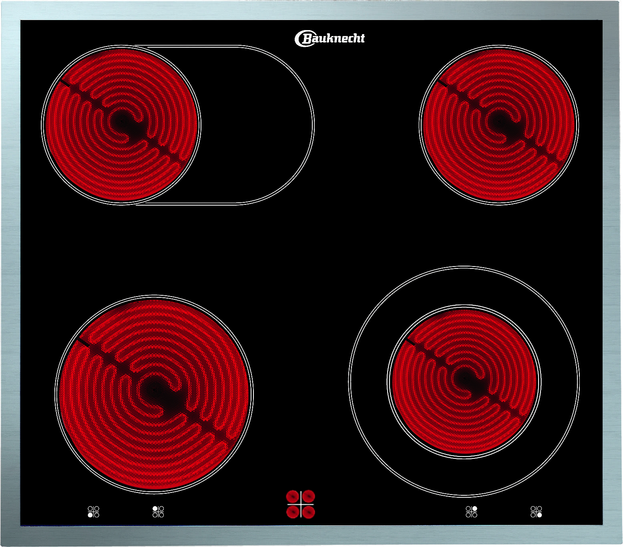Select the front-left zone indicator icon

93,512
